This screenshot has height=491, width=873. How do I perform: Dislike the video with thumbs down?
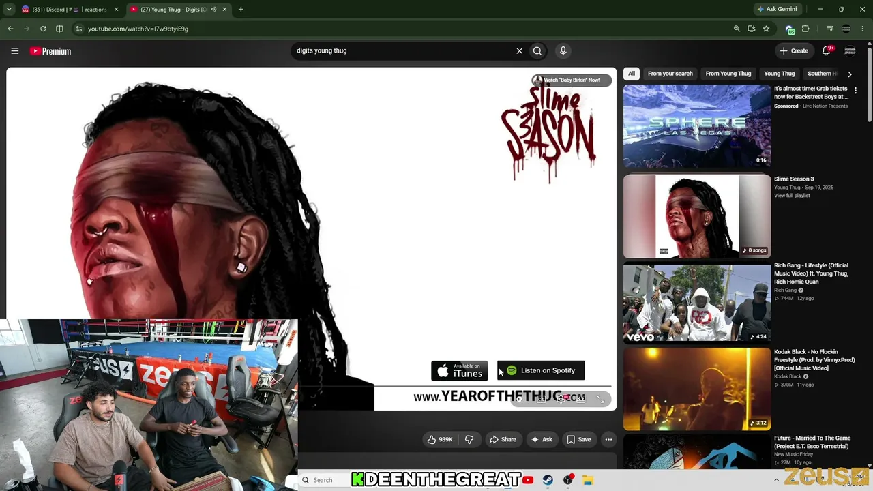[469, 440]
